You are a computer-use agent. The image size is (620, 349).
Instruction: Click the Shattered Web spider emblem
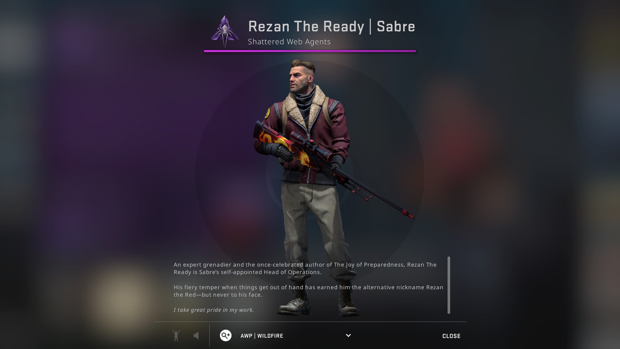[x=225, y=32]
